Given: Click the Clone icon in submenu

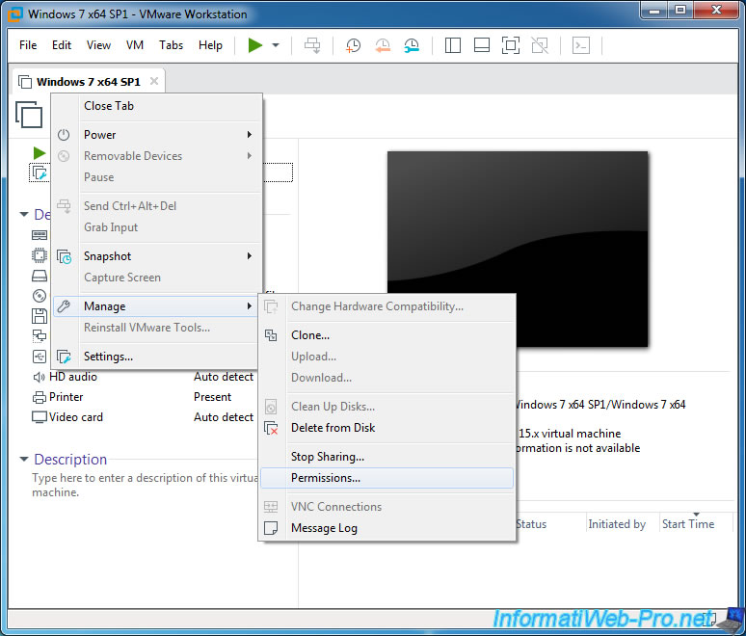Looking at the screenshot, I should pos(271,335).
